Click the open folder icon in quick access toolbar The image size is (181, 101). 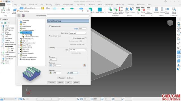pyautogui.click(x=4, y=1)
